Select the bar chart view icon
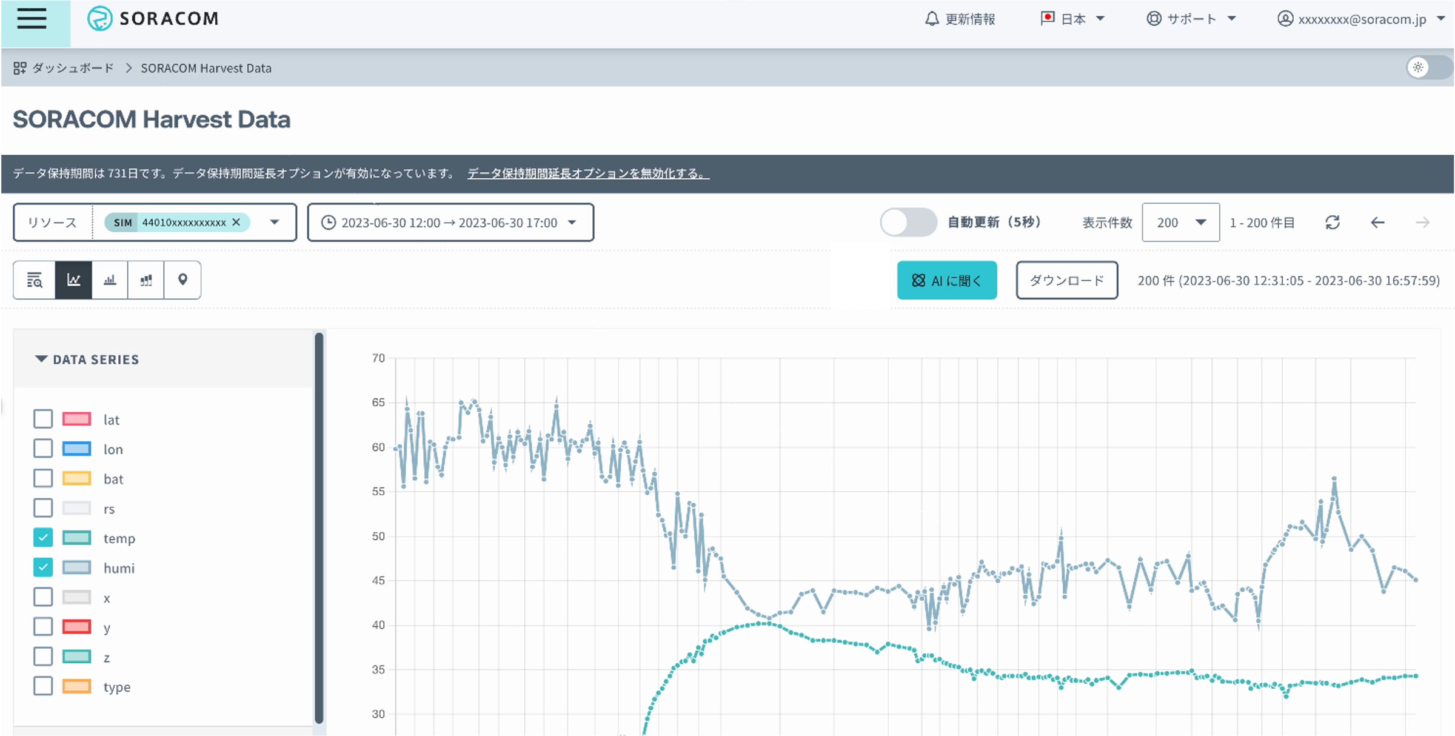The height and width of the screenshot is (736, 1455). click(x=110, y=280)
